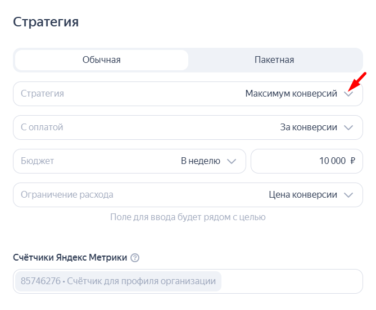Open the С оплатой dropdown via its label
376x310 pixels.
tap(42, 127)
